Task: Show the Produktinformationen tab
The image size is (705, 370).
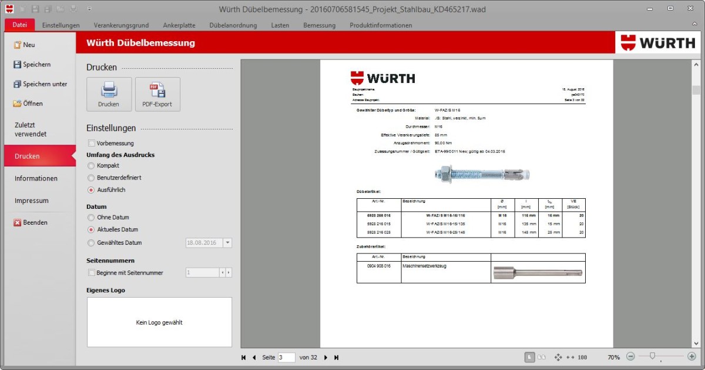Action: (381, 25)
